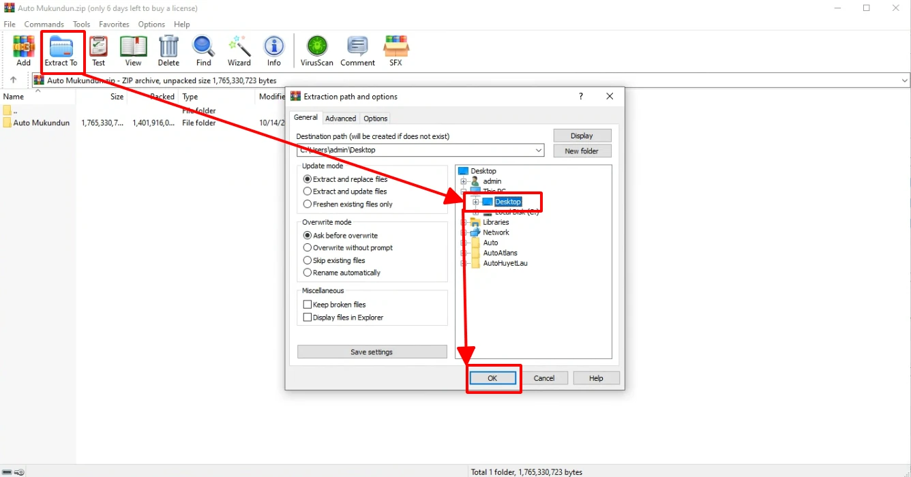Select the root Desktop tree item
Screen dimensions: 911x477
click(x=483, y=171)
